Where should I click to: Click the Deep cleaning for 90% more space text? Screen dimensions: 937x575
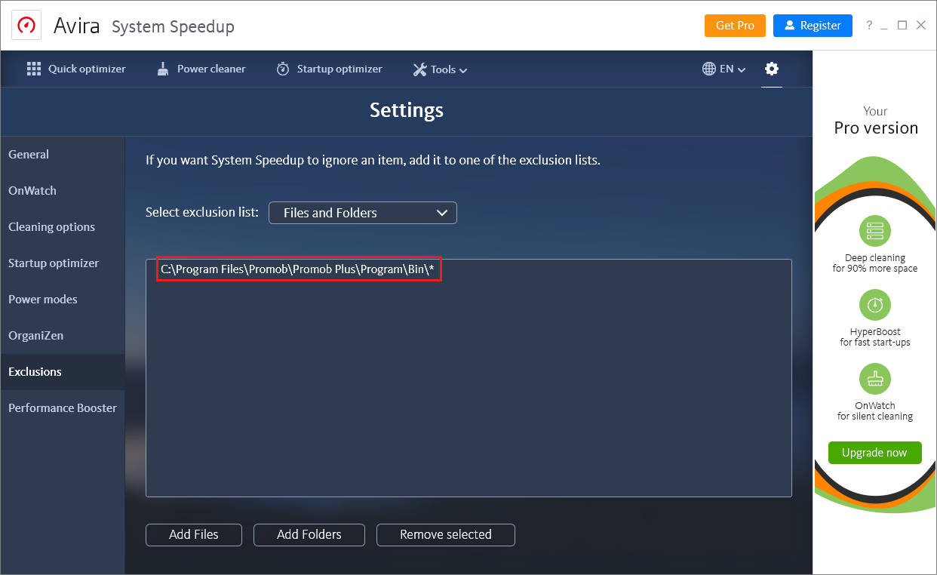point(875,263)
